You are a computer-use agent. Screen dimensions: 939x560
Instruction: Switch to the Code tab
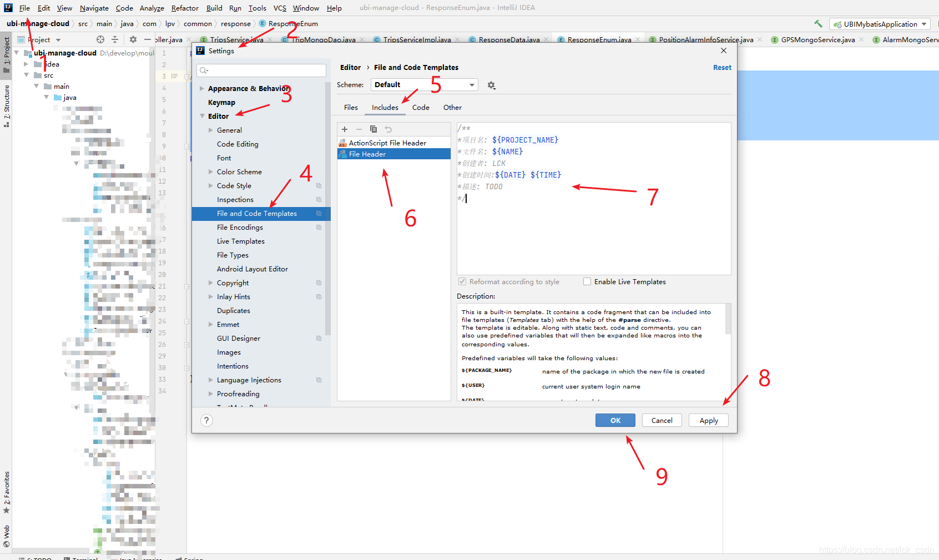[421, 108]
